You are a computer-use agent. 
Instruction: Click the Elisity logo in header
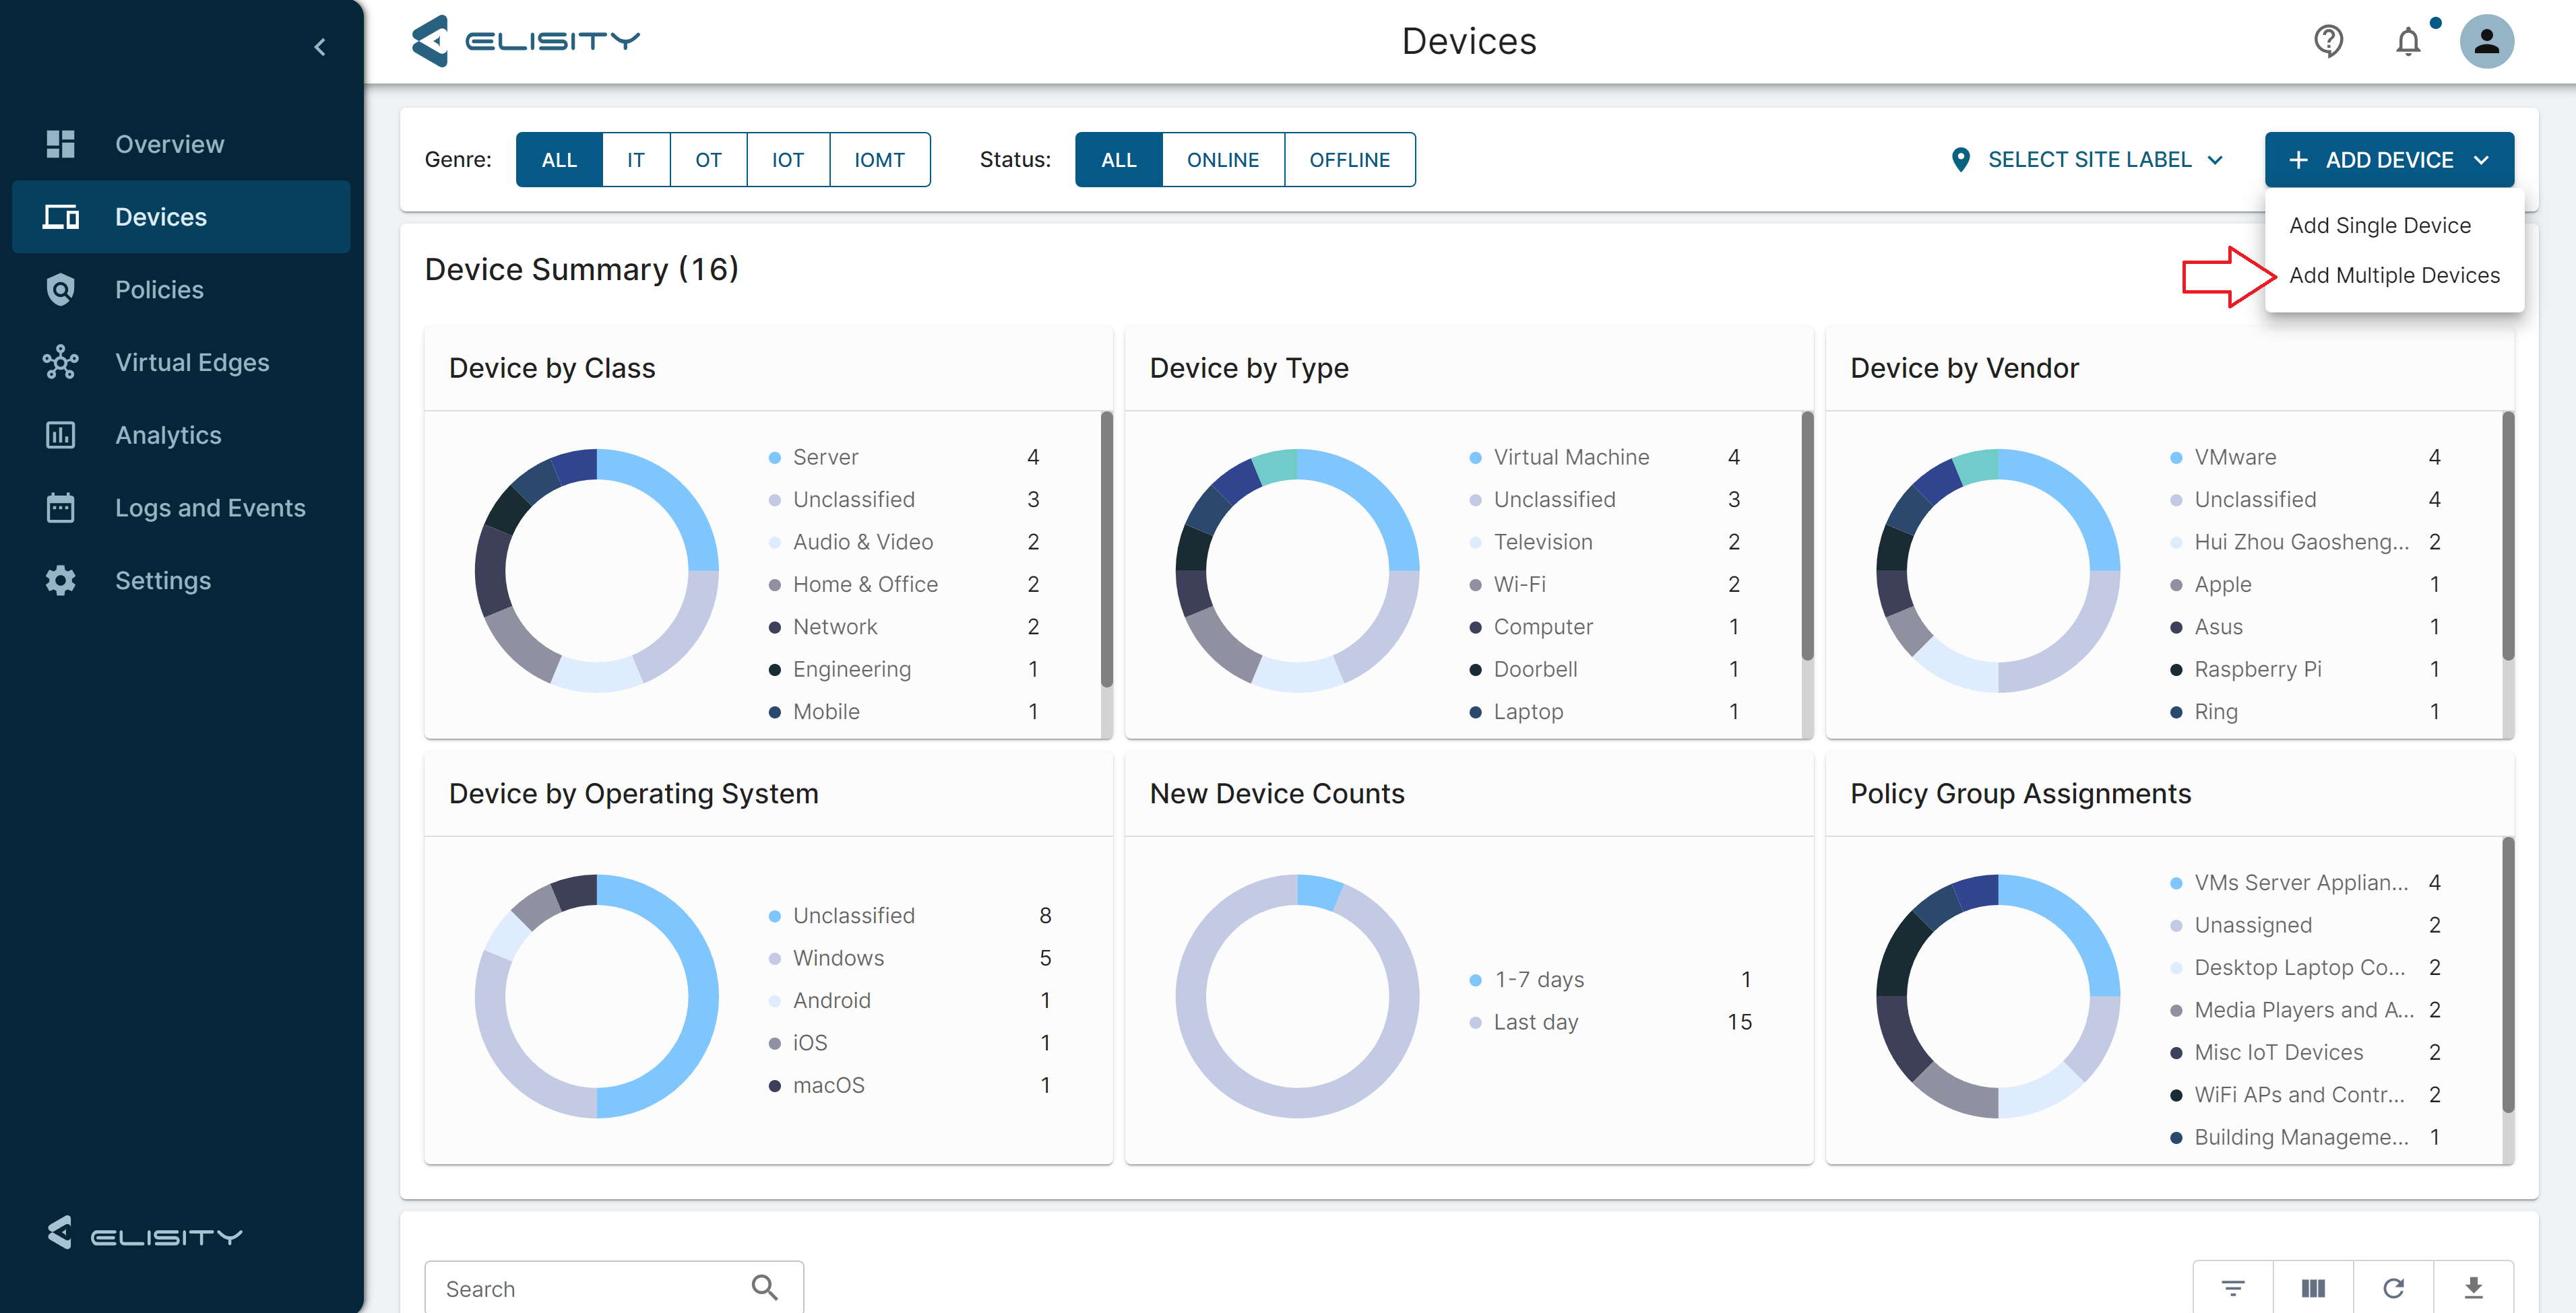pos(526,41)
